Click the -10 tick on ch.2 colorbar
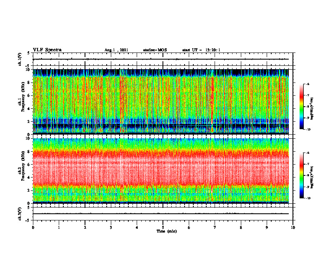The image size is (330, 255). click(x=308, y=198)
